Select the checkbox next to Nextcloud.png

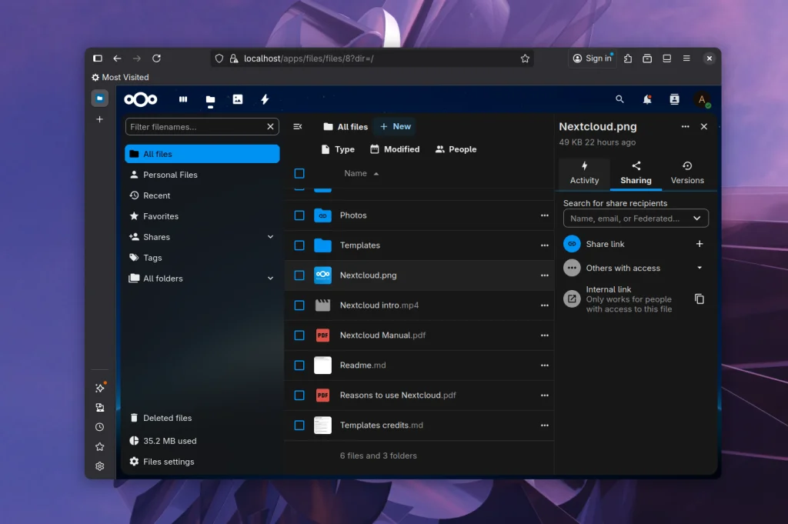pos(299,275)
